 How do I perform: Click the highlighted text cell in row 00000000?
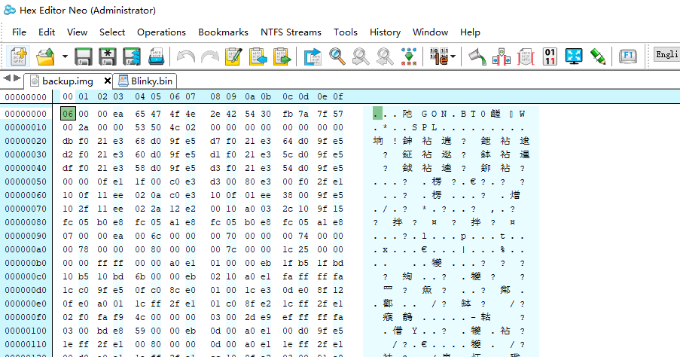[x=377, y=114]
